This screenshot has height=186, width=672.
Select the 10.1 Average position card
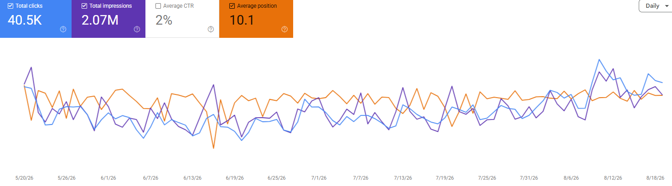coord(256,19)
